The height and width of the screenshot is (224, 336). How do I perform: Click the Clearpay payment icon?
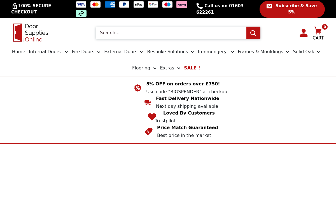point(81,13)
